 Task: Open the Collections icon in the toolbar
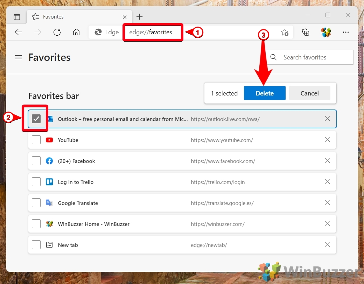(x=306, y=32)
